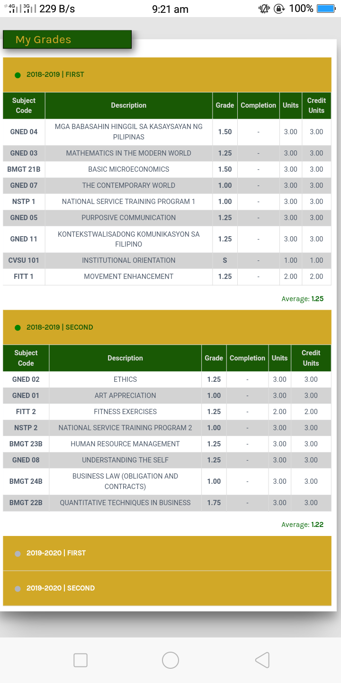Image resolution: width=341 pixels, height=683 pixels.
Task: Tap the first semester Average 1.25 value
Action: point(317,299)
